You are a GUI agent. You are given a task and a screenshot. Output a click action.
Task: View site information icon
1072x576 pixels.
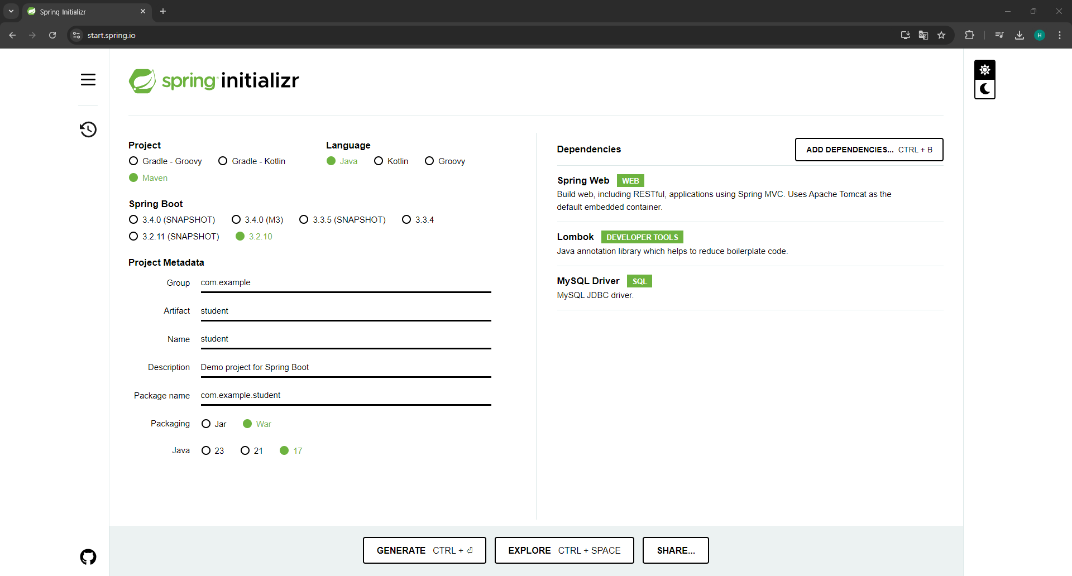[77, 35]
